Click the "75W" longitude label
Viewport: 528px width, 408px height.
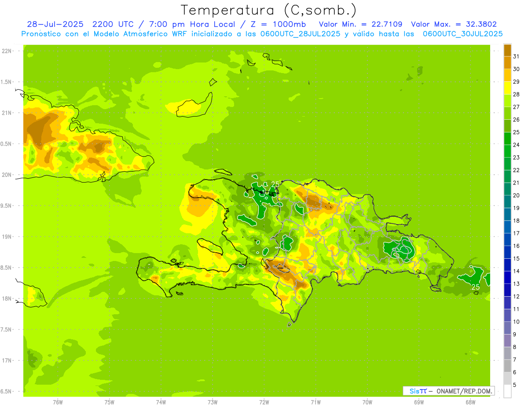110,402
